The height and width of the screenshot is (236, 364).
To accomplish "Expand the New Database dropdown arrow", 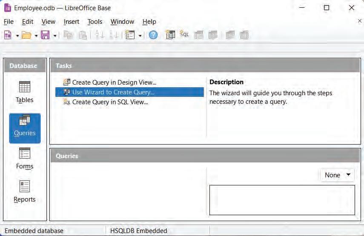I will 17,36.
